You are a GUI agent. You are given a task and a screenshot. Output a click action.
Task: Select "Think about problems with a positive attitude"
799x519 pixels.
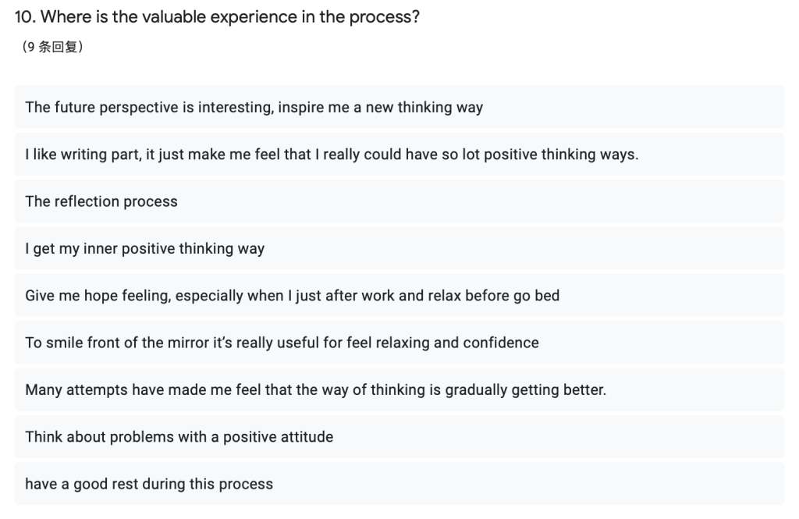(x=179, y=437)
